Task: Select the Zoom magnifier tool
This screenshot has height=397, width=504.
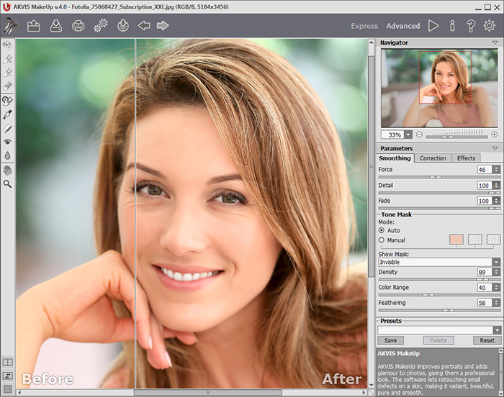Action: pyautogui.click(x=7, y=184)
